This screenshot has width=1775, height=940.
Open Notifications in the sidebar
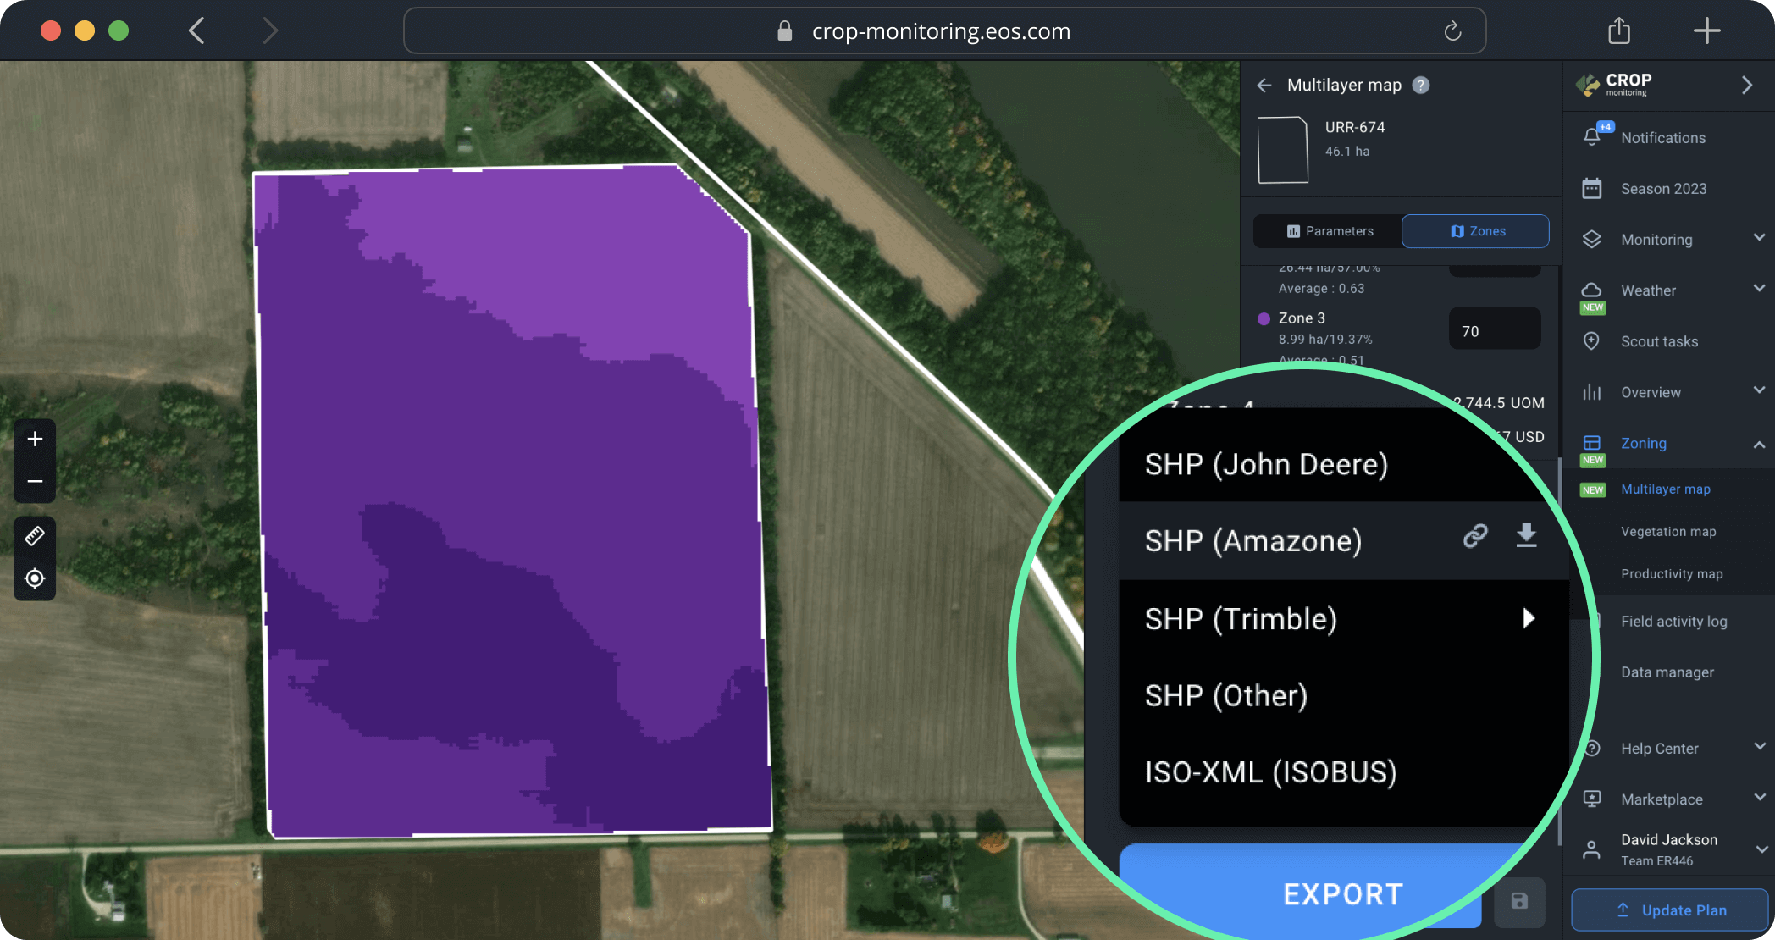pos(1662,137)
